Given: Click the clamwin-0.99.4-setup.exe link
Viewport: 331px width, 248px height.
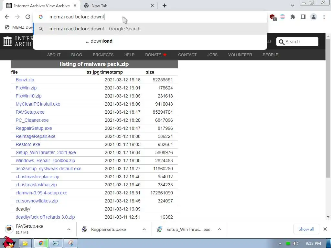Looking at the screenshot, I should tap(41, 193).
